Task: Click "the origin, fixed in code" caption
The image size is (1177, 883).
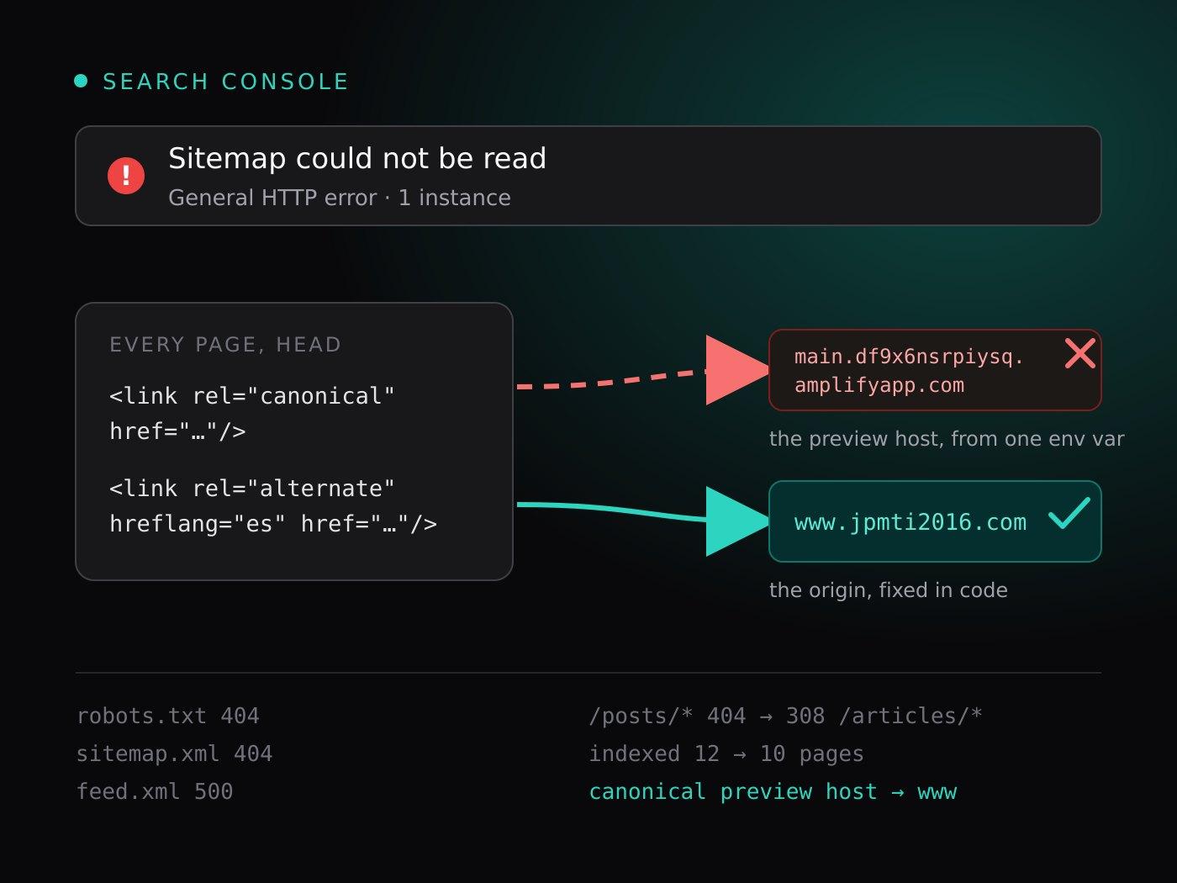Action: (889, 590)
